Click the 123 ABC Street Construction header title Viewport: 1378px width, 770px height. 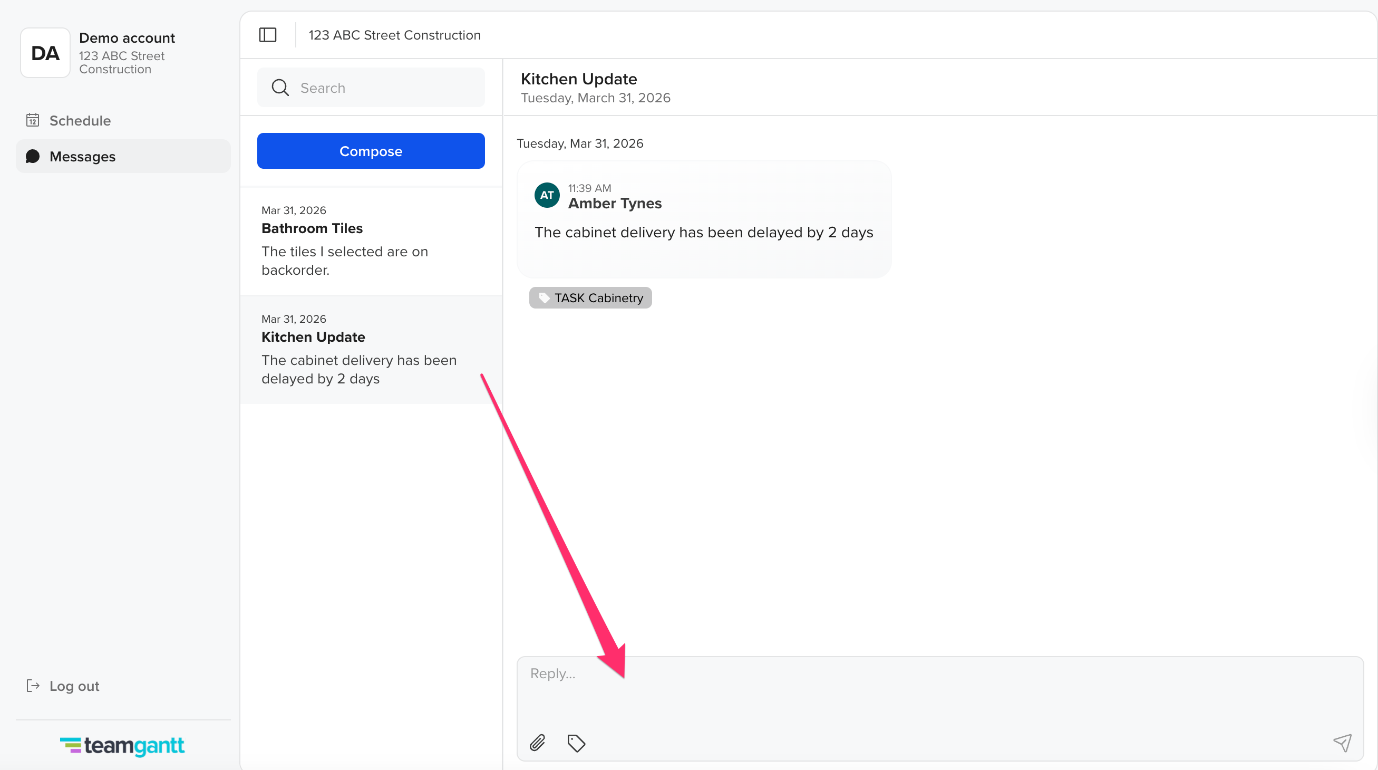(395, 35)
